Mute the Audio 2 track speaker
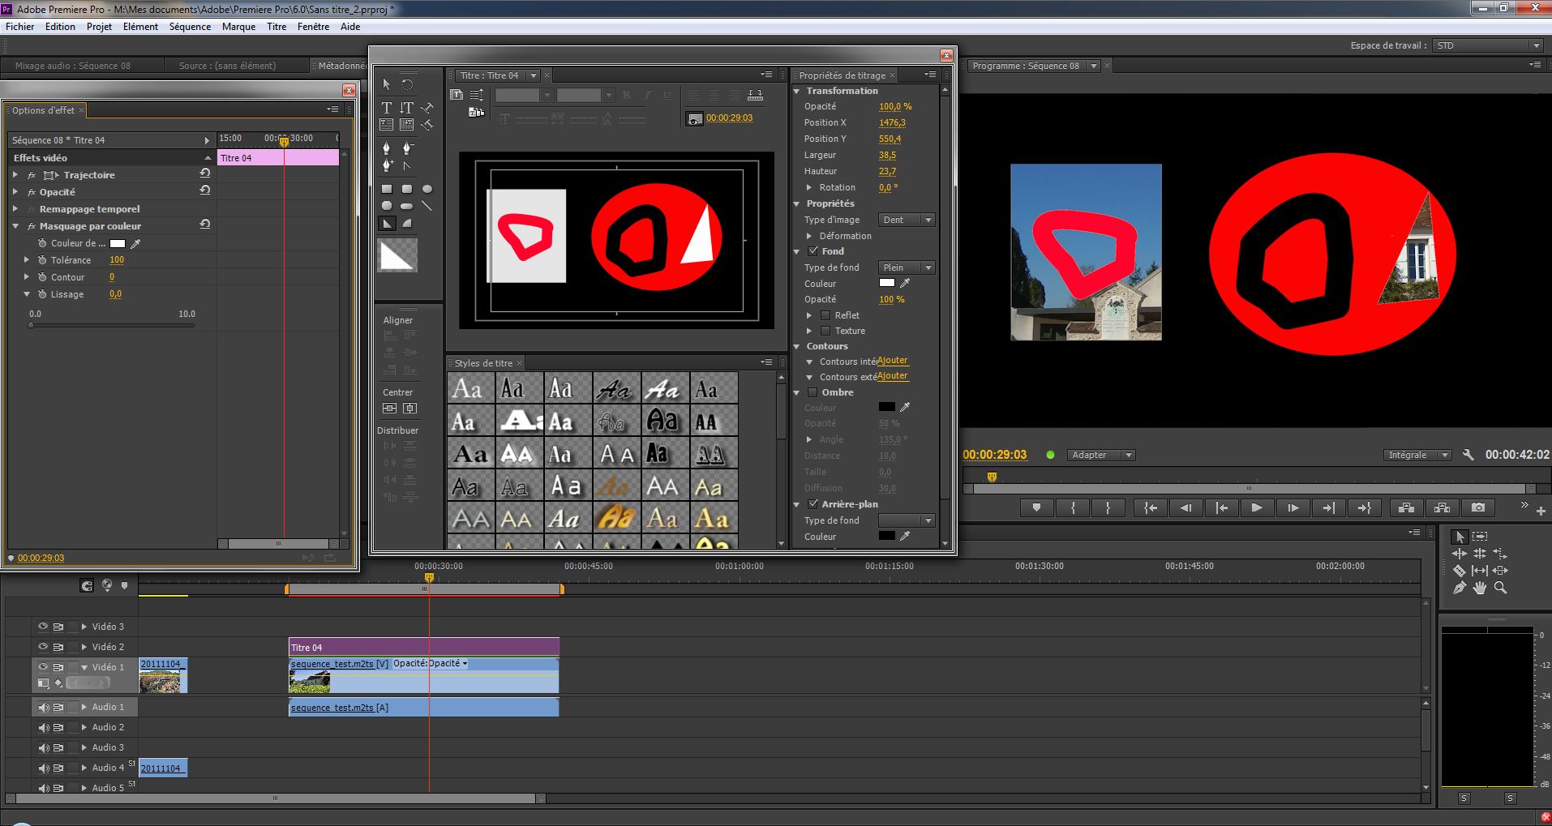 click(43, 728)
